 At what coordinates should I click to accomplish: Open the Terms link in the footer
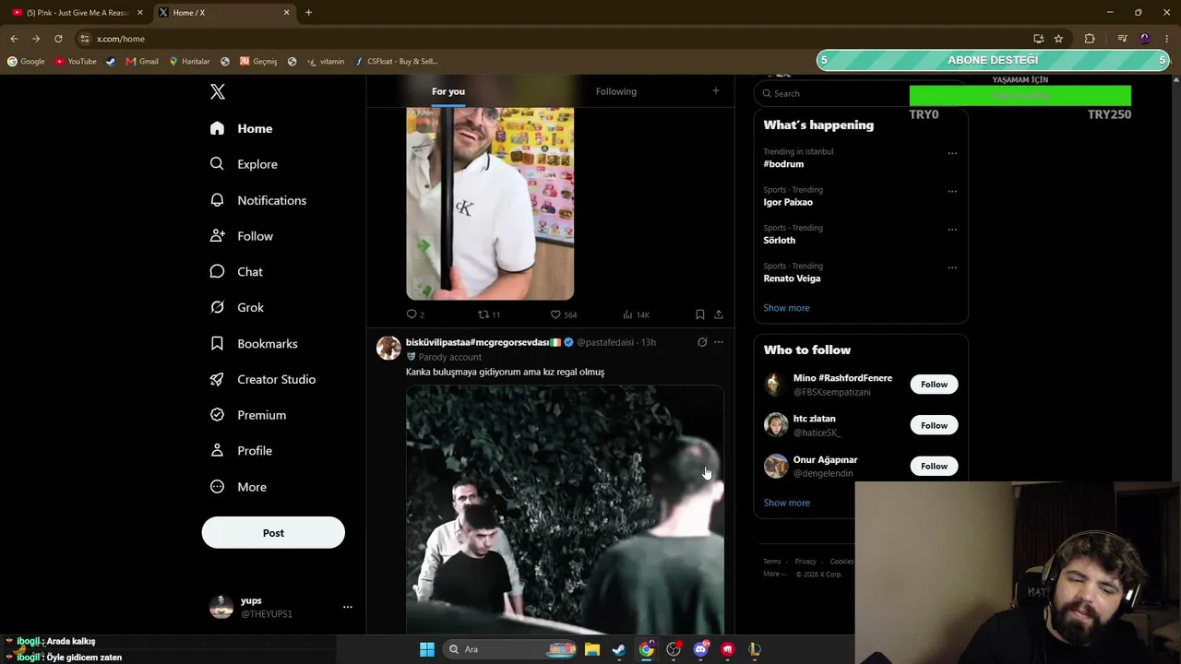(x=771, y=562)
